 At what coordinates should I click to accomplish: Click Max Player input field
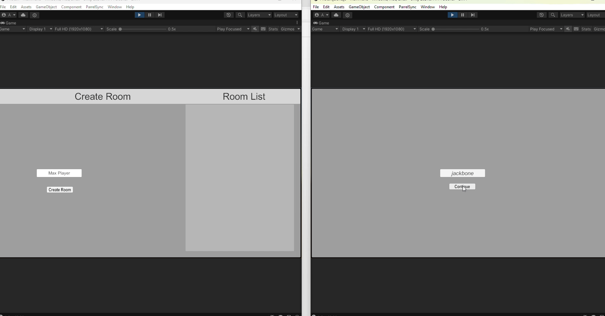pyautogui.click(x=59, y=173)
